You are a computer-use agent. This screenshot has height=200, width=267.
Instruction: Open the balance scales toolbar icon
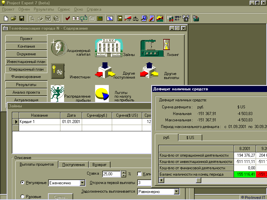pyautogui.click(x=136, y=18)
